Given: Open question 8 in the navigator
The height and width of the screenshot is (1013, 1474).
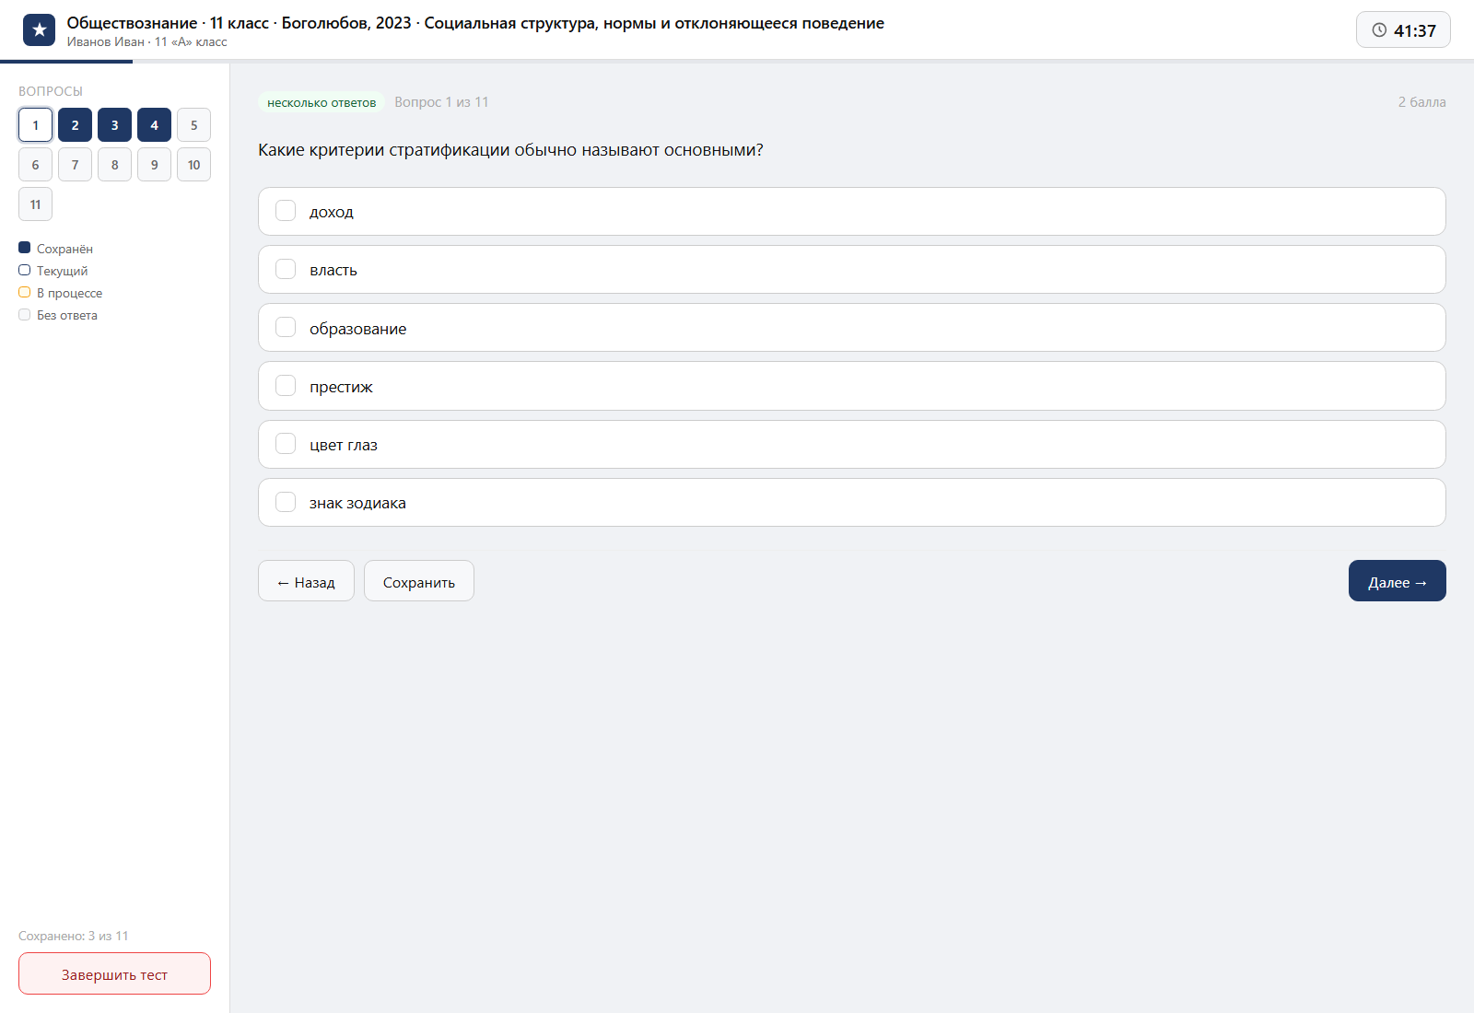Looking at the screenshot, I should 114,165.
